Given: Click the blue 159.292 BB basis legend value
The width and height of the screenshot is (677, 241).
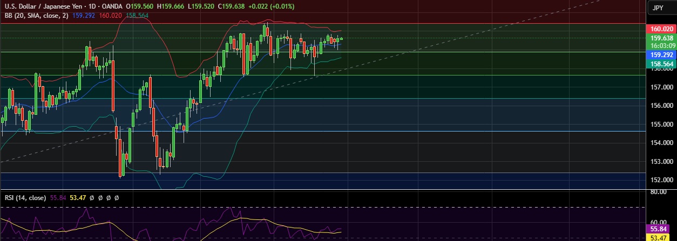Looking at the screenshot, I should click(83, 16).
